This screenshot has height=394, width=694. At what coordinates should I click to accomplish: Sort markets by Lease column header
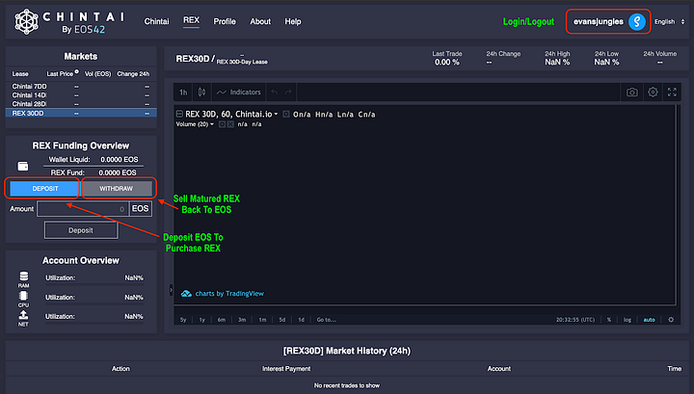click(20, 74)
